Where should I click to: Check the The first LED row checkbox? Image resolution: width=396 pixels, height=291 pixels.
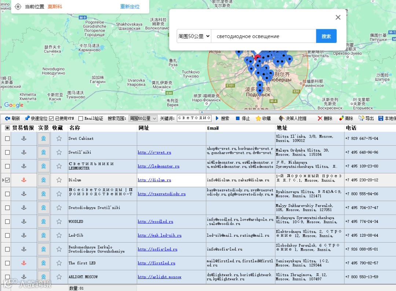pos(7,263)
